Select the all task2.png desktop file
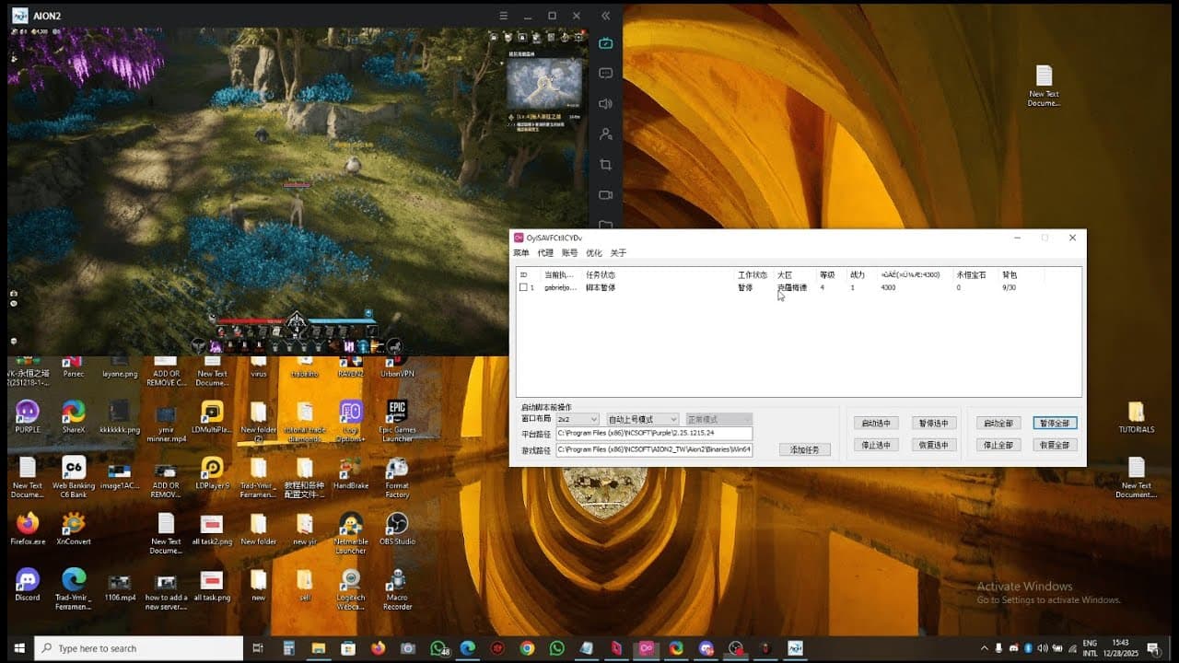 pyautogui.click(x=212, y=529)
